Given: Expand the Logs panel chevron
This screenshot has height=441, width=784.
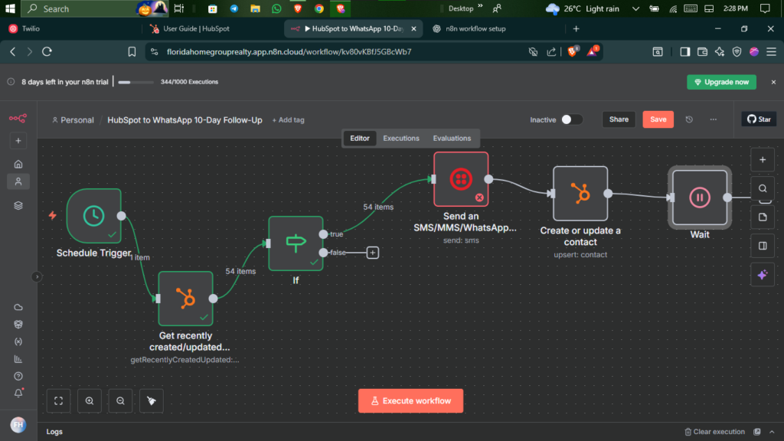Looking at the screenshot, I should click(x=772, y=432).
